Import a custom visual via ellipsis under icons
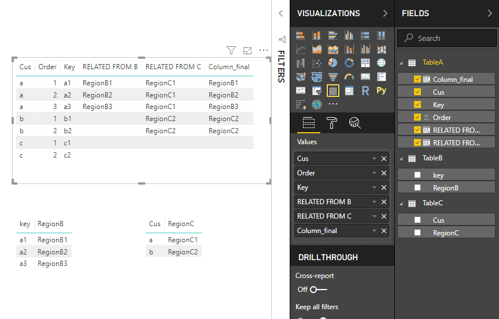Image resolution: width=499 pixels, height=319 pixels. pos(333,104)
